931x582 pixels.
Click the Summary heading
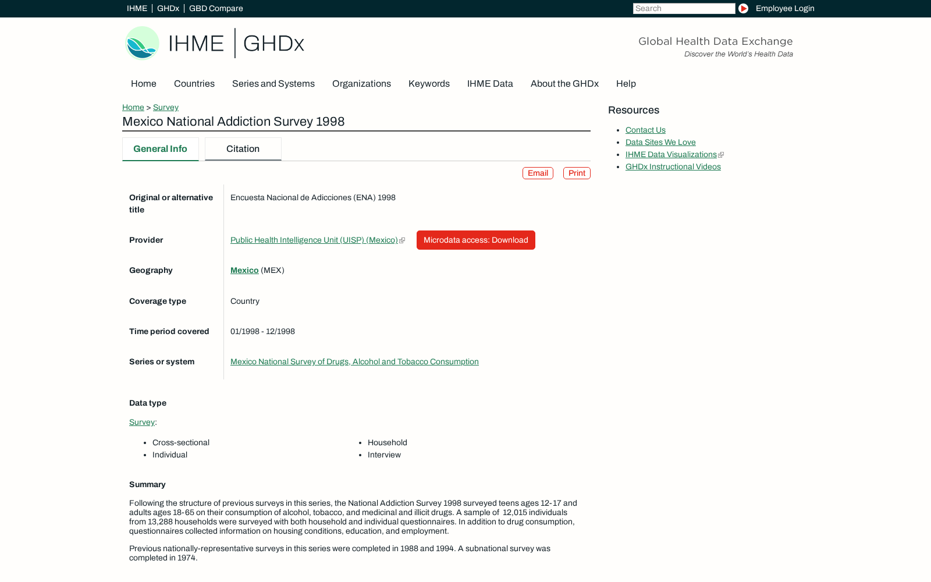coord(147,485)
